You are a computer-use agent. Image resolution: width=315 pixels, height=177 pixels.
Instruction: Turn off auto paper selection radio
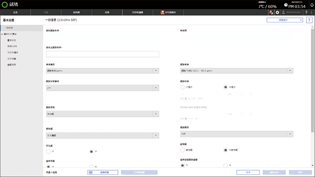(225, 165)
